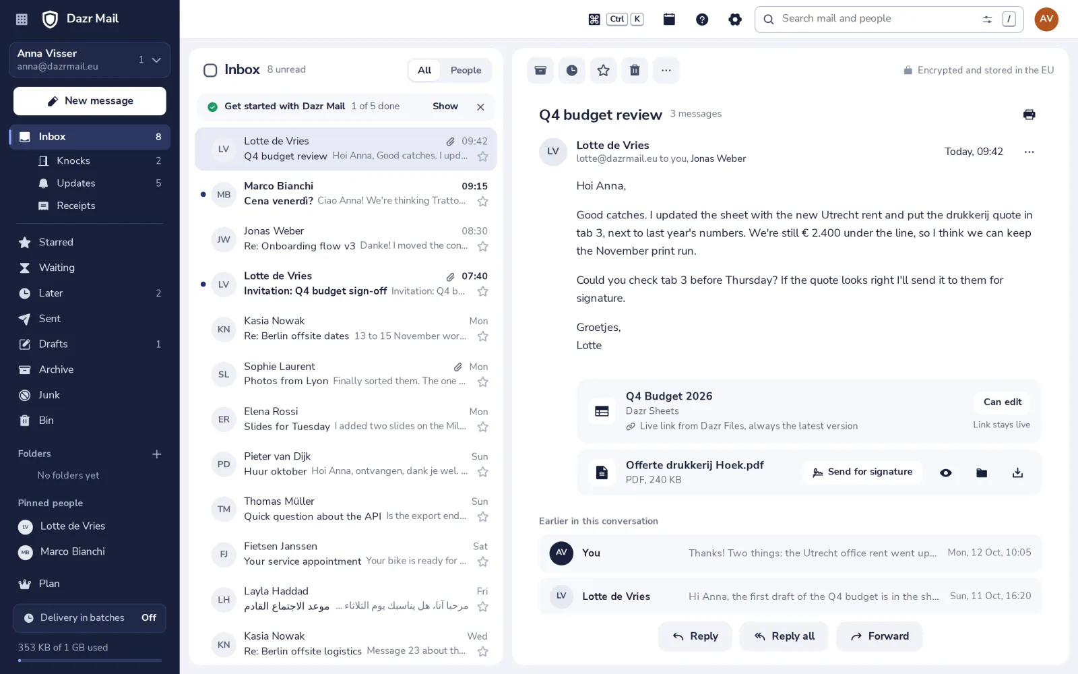Click the Forward button
1078x674 pixels.
(879, 636)
